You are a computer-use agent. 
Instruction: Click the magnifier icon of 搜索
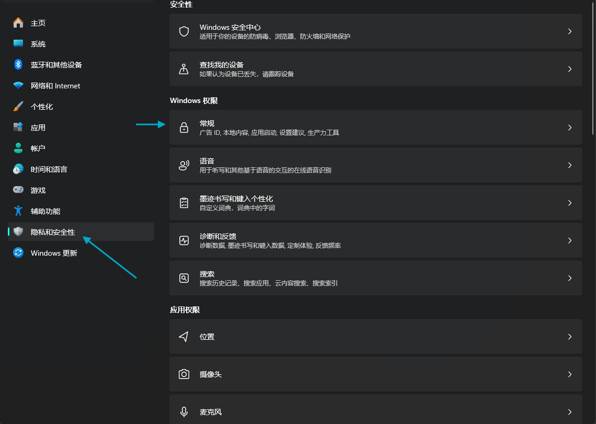(184, 278)
